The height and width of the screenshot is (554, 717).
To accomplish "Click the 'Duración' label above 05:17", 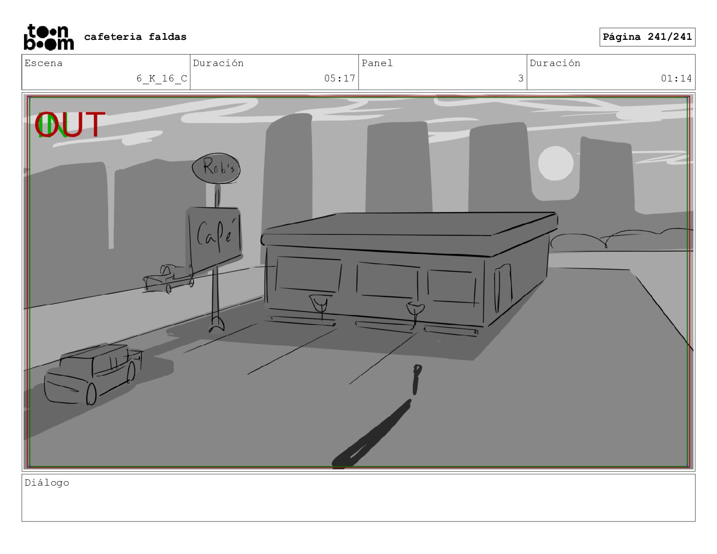I will 218,63.
